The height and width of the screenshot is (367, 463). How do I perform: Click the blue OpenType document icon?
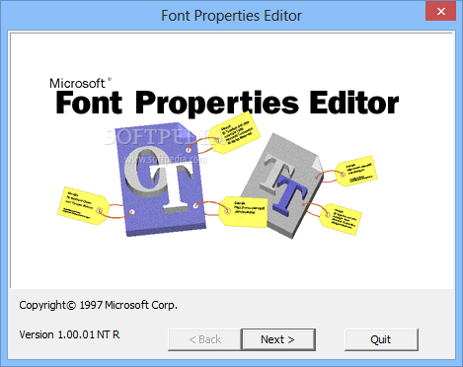[161, 180]
